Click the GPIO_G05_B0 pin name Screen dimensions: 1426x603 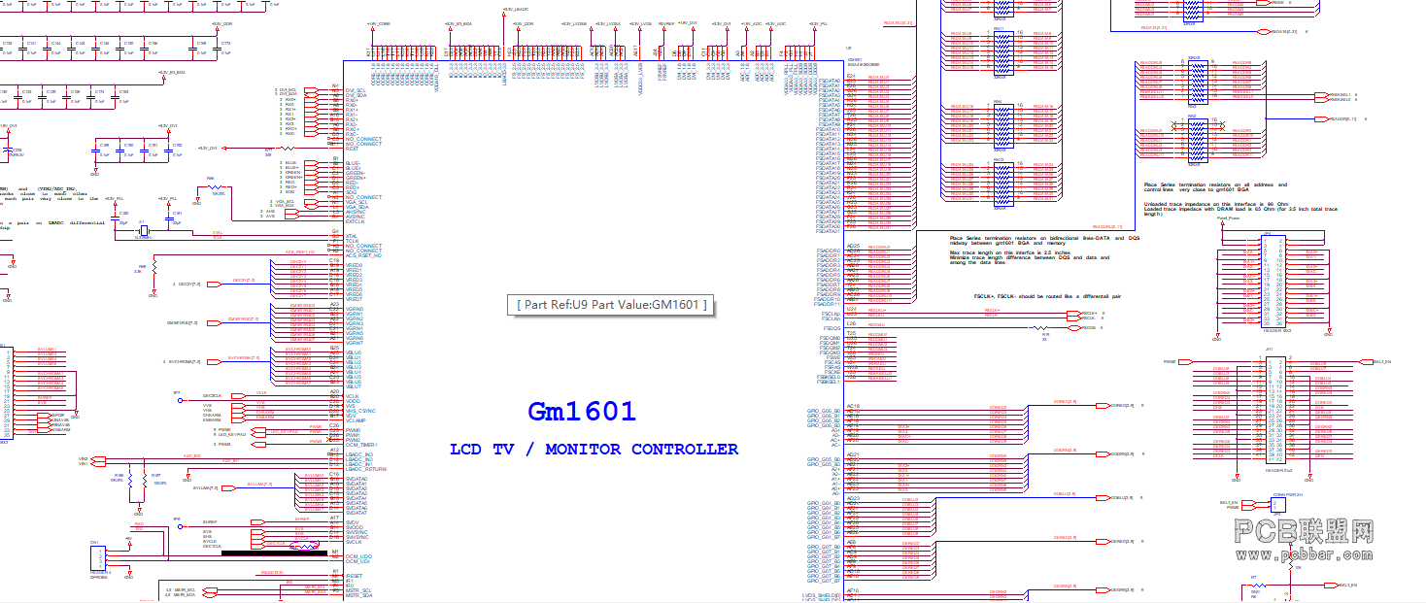click(x=824, y=459)
